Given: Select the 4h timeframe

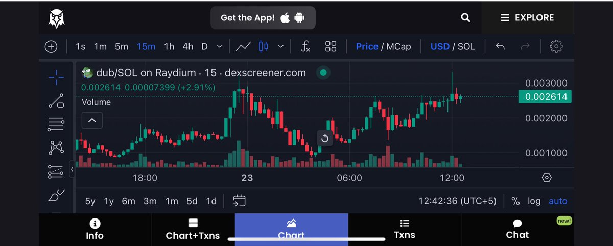Looking at the screenshot, I should pyautogui.click(x=188, y=47).
